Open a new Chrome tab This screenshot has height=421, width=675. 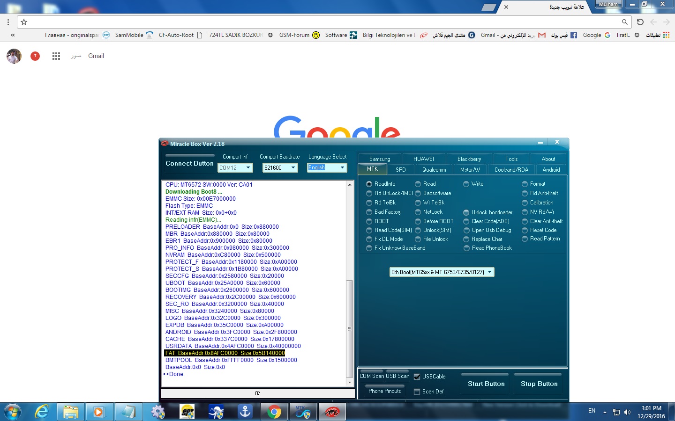[488, 7]
